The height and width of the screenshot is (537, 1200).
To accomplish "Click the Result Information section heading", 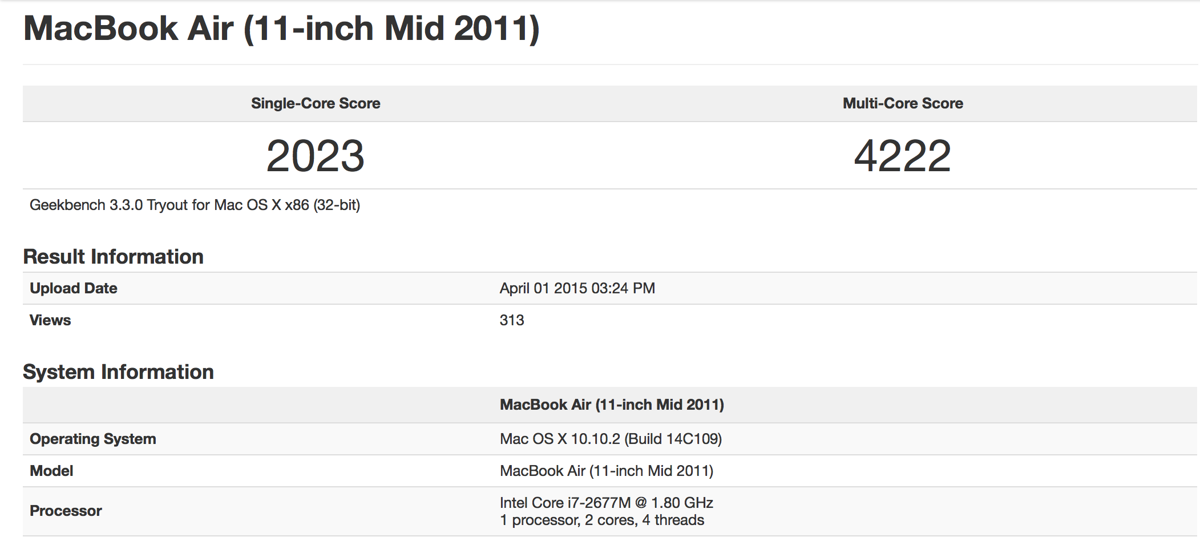I will [113, 257].
